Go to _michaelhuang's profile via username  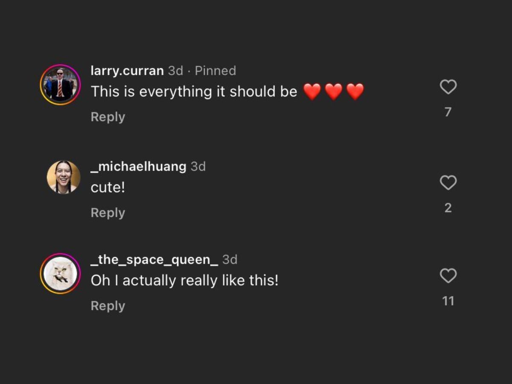pyautogui.click(x=139, y=166)
